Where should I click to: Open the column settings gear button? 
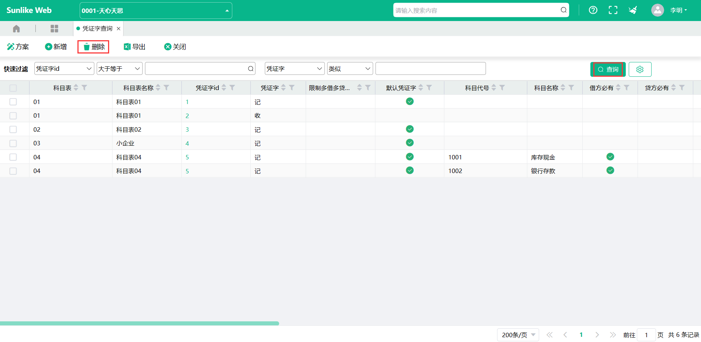(x=640, y=69)
